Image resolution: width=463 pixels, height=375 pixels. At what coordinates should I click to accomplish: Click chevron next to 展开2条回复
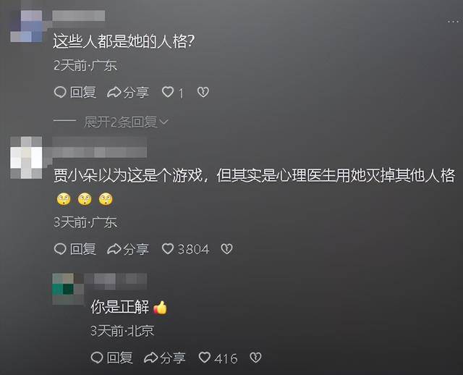point(164,122)
